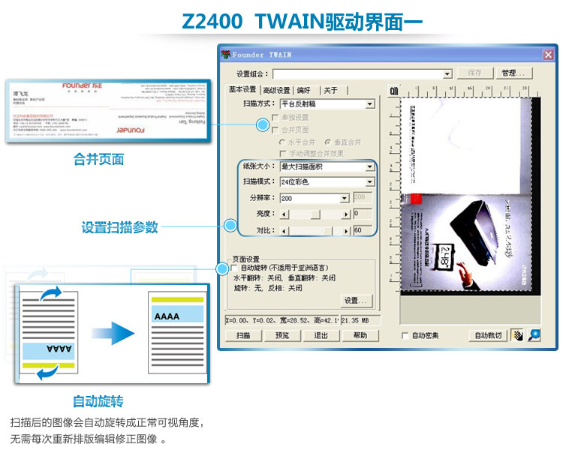Image resolution: width=563 pixels, height=450 pixels.
Task: Click the brightness slider right arrow
Action: point(346,214)
